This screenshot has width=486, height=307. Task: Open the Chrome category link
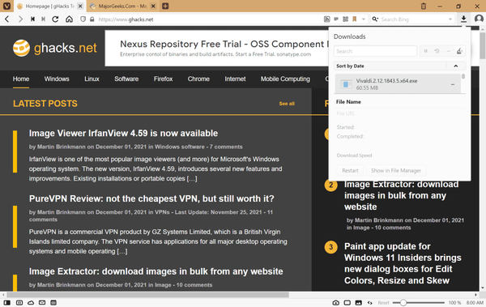click(x=198, y=79)
